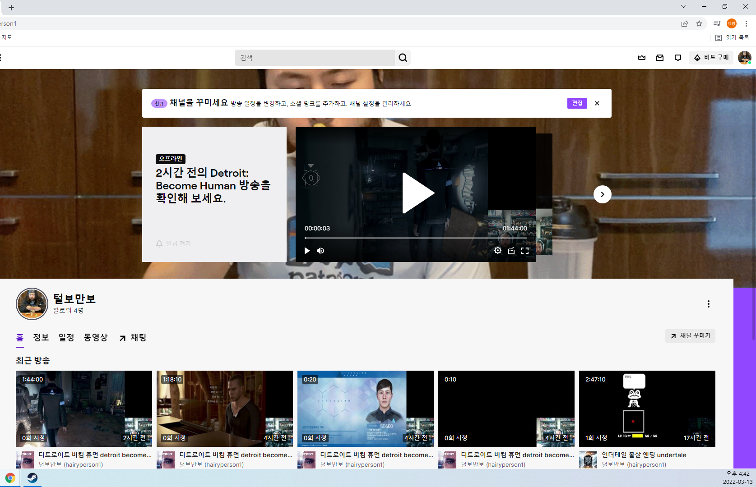Viewport: 756px width, 487px height.
Task: Switch to the 동영상 tab
Action: (96, 338)
